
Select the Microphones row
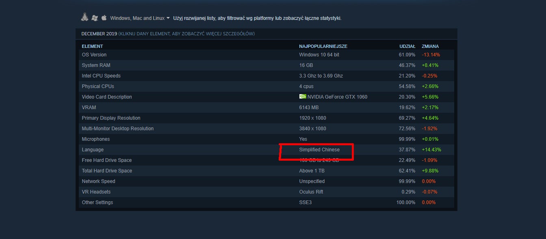[266, 139]
